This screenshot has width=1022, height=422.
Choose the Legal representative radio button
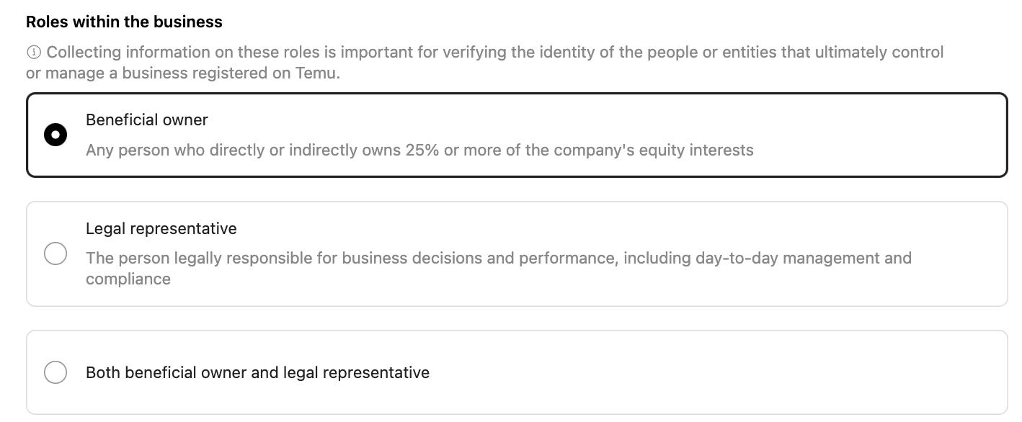pyautogui.click(x=55, y=253)
